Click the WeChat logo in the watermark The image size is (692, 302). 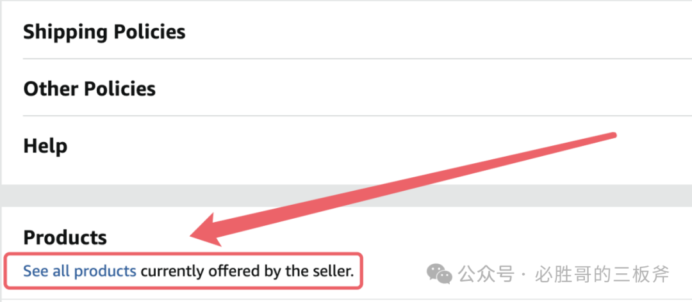pyautogui.click(x=440, y=274)
